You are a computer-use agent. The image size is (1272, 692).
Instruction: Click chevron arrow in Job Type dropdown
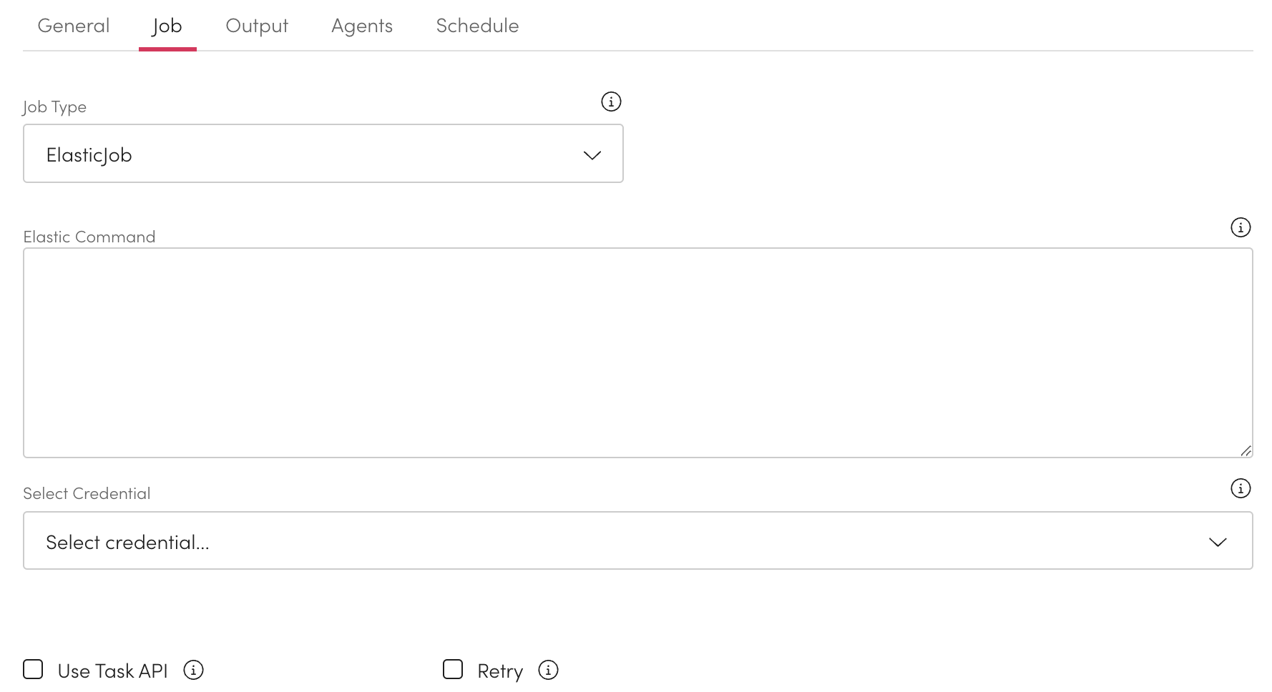click(592, 155)
